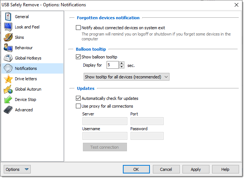The image size is (245, 179).
Task: Click the OK button
Action: click(136, 169)
